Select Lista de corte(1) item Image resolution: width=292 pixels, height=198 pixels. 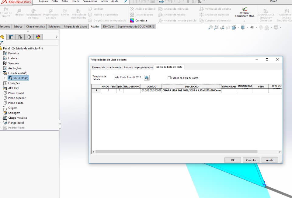pyautogui.click(x=15, y=73)
